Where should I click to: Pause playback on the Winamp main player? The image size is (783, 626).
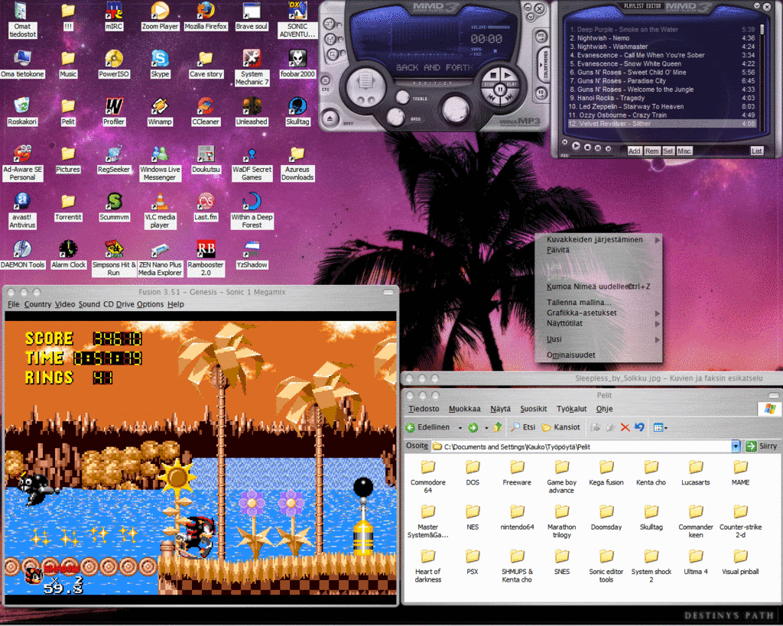pyautogui.click(x=500, y=90)
